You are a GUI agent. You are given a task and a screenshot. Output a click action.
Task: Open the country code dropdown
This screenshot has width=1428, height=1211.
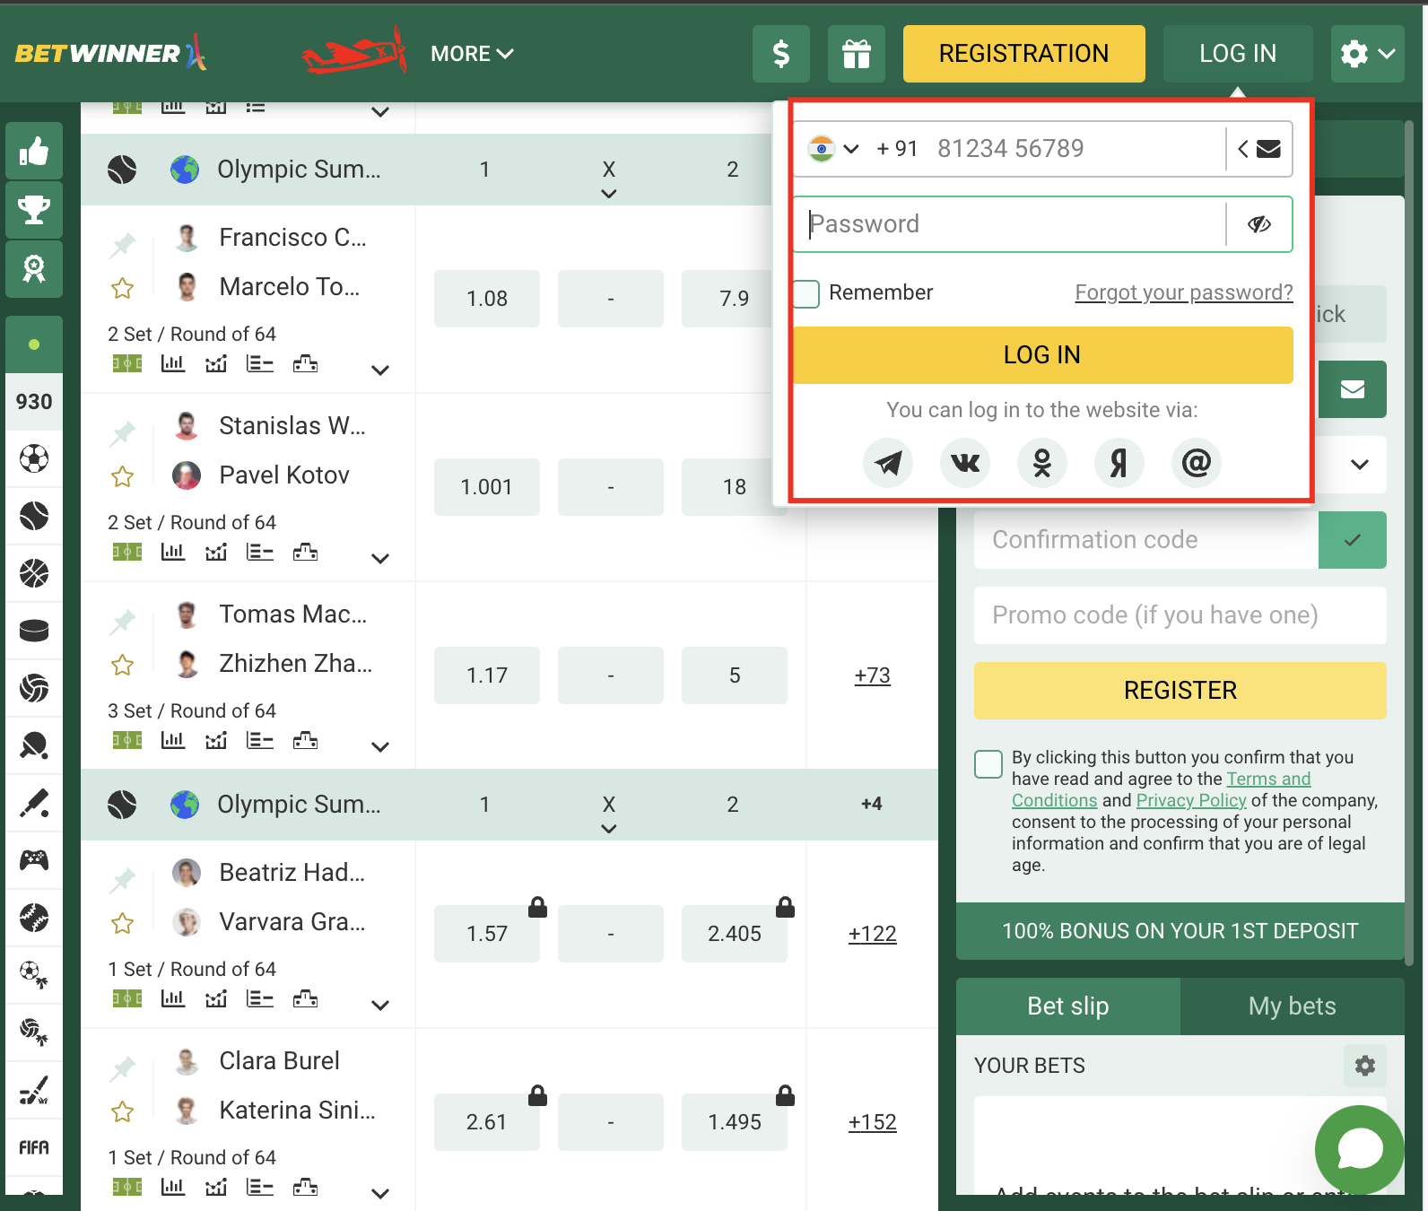click(x=834, y=149)
